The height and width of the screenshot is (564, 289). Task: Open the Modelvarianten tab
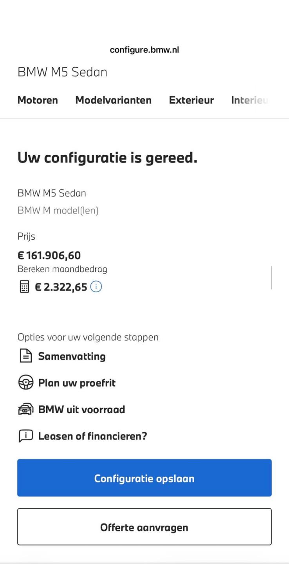pos(113,100)
